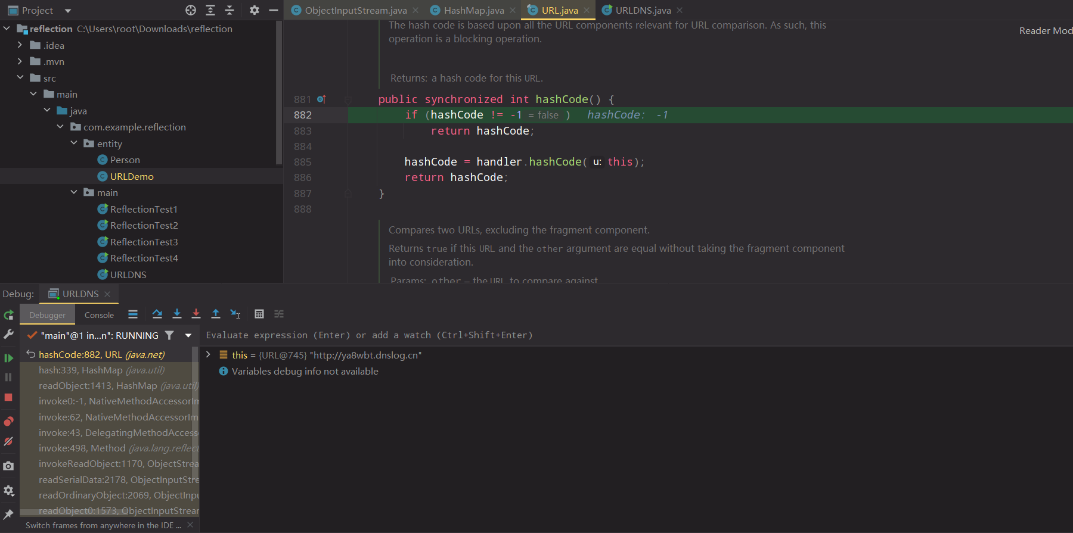Open the Console tab
Image resolution: width=1073 pixels, height=533 pixels.
(x=99, y=315)
